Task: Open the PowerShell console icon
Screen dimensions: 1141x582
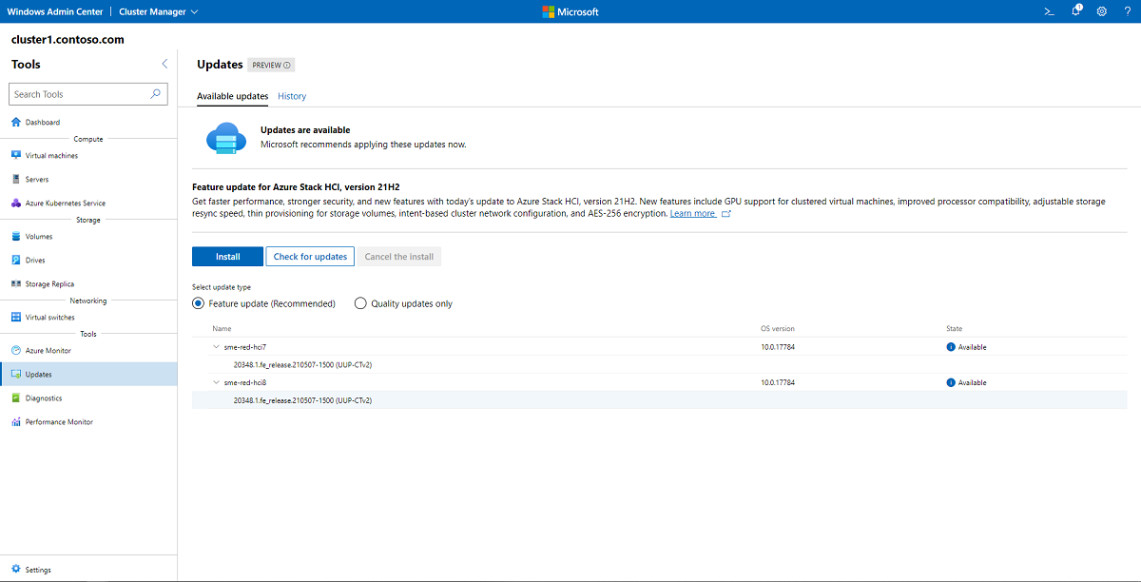Action: click(1049, 11)
